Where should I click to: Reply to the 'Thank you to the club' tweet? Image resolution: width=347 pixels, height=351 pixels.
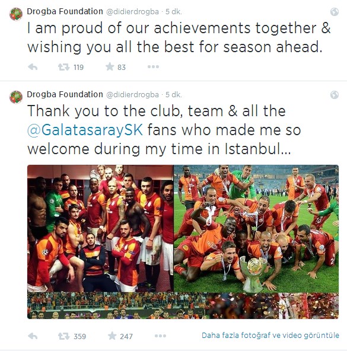[x=33, y=336]
